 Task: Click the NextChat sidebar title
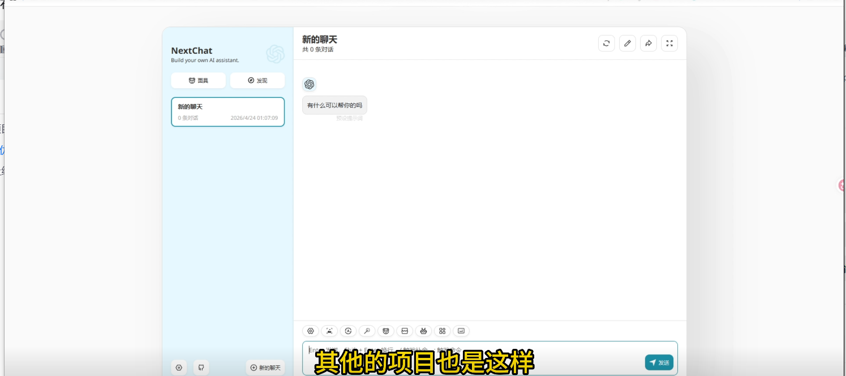(192, 50)
